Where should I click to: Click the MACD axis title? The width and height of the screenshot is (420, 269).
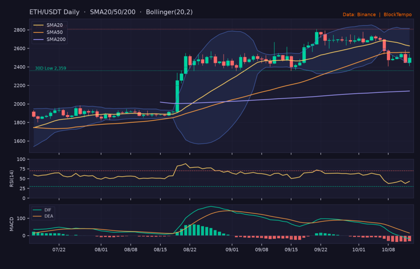[11, 224]
